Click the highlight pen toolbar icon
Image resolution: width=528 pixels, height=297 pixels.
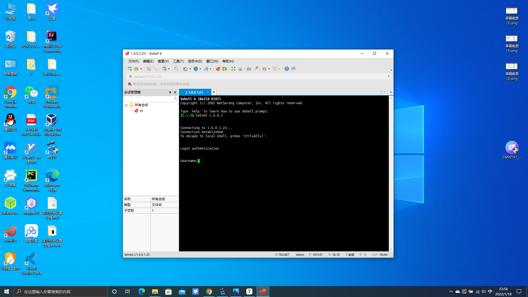coord(256,69)
